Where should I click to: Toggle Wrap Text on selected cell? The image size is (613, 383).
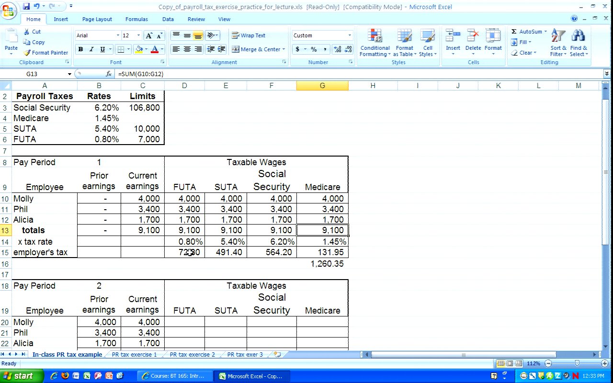(248, 35)
